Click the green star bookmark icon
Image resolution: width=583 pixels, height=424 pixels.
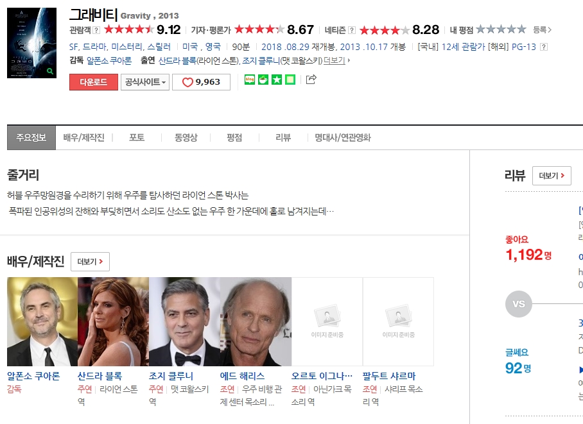(x=277, y=80)
